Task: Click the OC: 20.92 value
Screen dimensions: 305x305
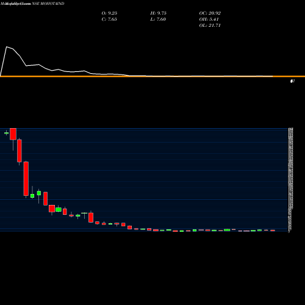Action: pyautogui.click(x=210, y=13)
